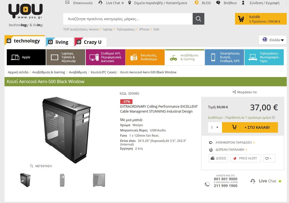
Task: Click the PRICE ALERT button
Action: point(246,158)
